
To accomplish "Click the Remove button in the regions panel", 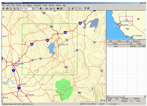I will pyautogui.click(x=136, y=41).
